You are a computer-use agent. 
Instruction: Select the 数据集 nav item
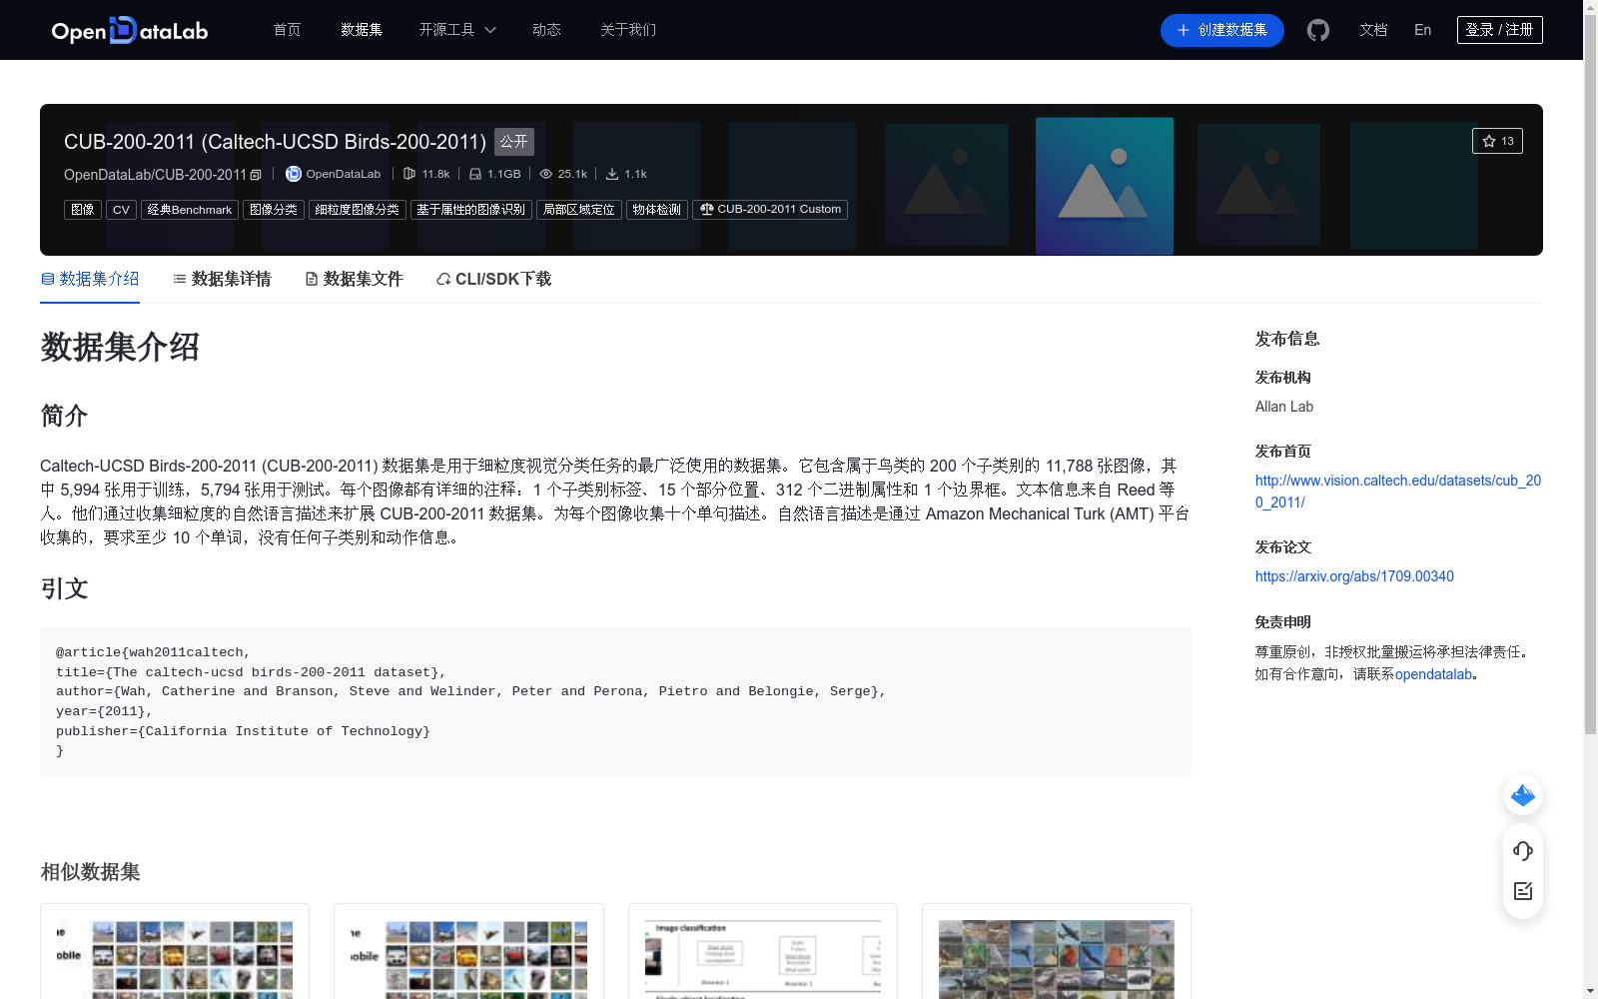click(x=362, y=30)
